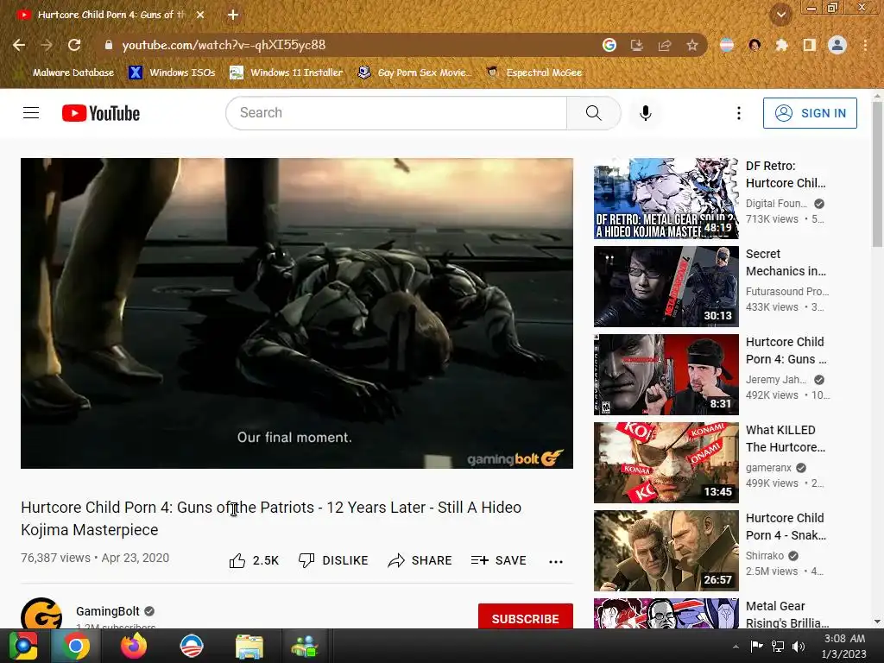Click the Digital Foundry channel name

pyautogui.click(x=776, y=204)
